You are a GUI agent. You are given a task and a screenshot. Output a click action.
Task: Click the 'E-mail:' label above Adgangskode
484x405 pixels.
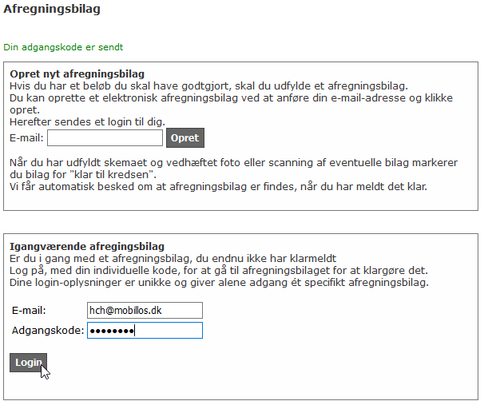point(29,310)
